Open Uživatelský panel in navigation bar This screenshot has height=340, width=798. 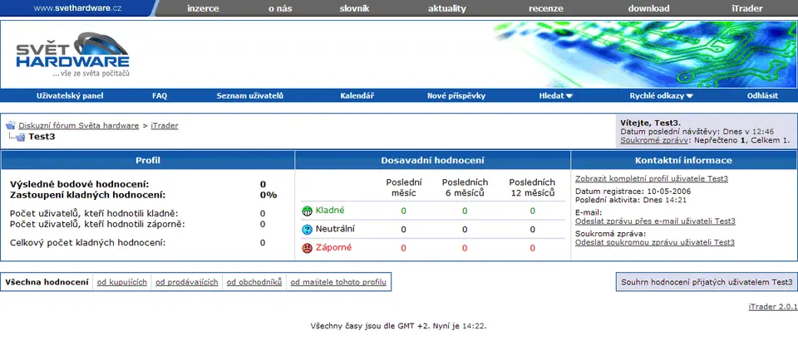[x=70, y=96]
